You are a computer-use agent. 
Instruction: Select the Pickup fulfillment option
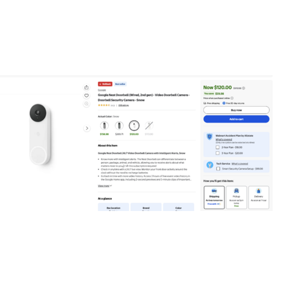tap(236, 198)
